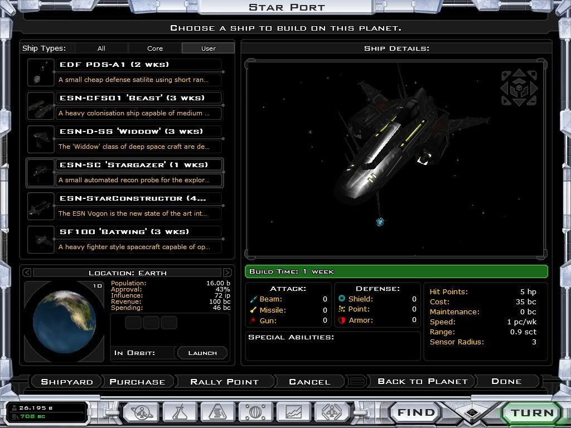
Task: Select the EDF PDS-A1 ship thumbnail
Action: [41, 72]
